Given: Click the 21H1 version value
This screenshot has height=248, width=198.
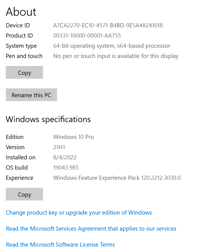Looking at the screenshot, I should [x=59, y=147].
